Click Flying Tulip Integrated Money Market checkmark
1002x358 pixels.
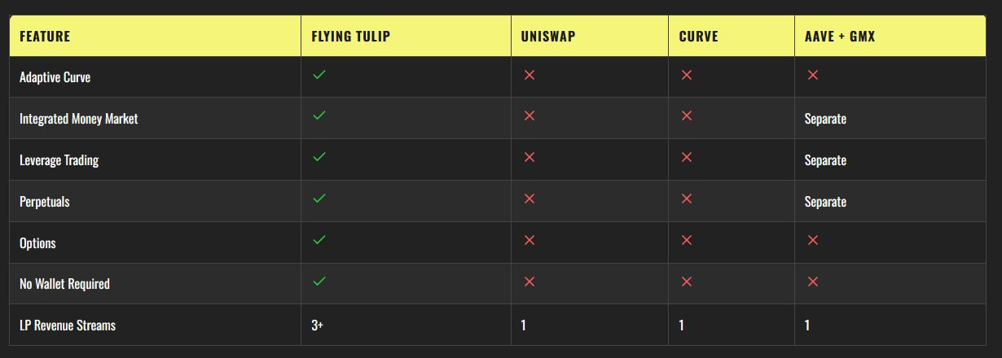click(x=319, y=116)
